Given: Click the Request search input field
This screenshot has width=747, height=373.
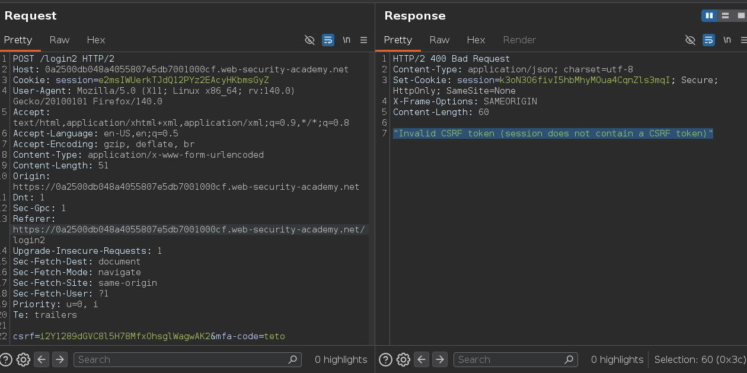Looking at the screenshot, I should tap(187, 359).
